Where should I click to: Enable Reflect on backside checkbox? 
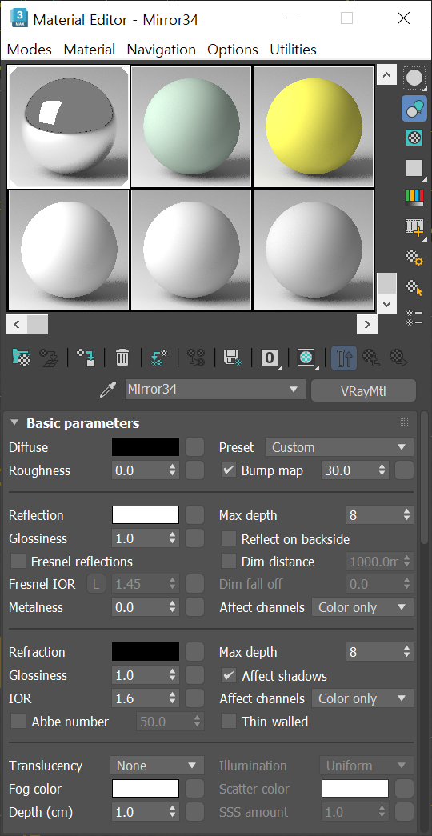(x=229, y=539)
